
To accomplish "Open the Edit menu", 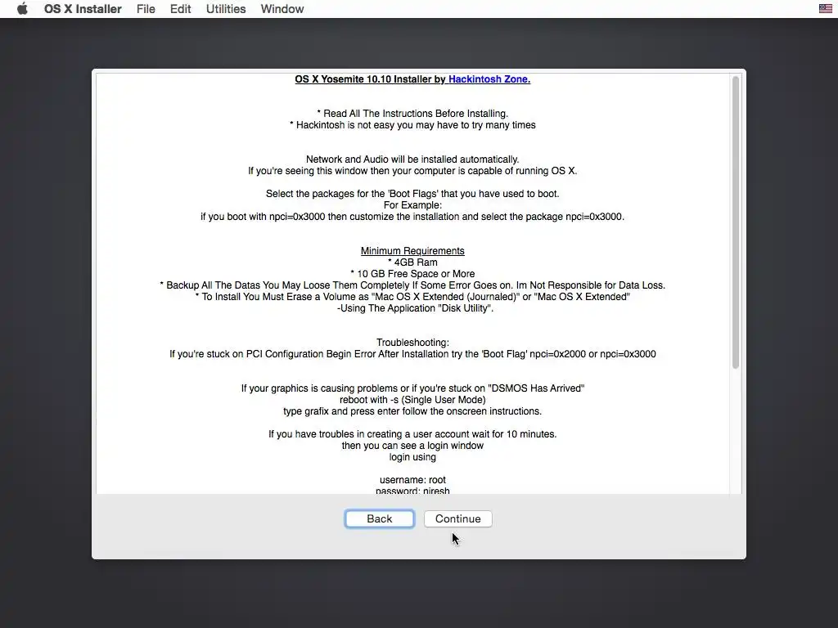I will (x=181, y=9).
